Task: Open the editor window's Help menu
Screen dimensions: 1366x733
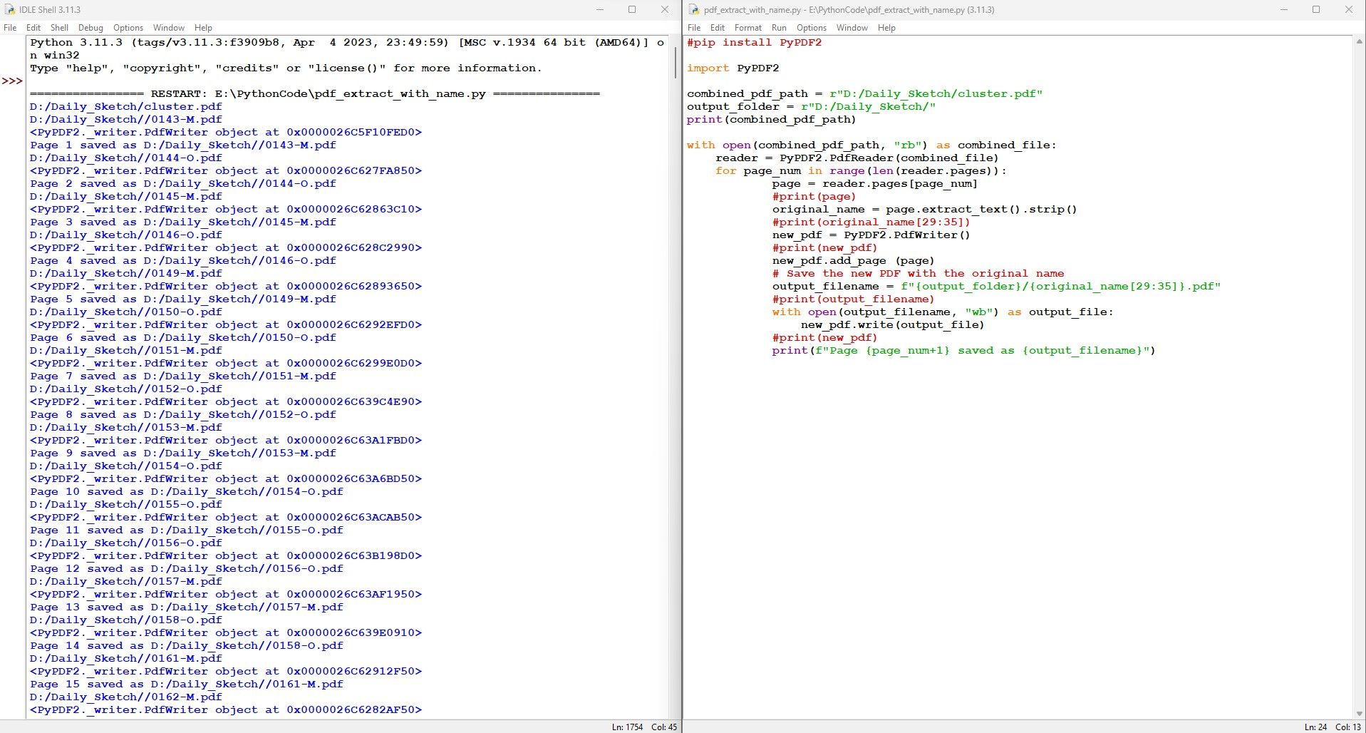Action: (x=886, y=28)
